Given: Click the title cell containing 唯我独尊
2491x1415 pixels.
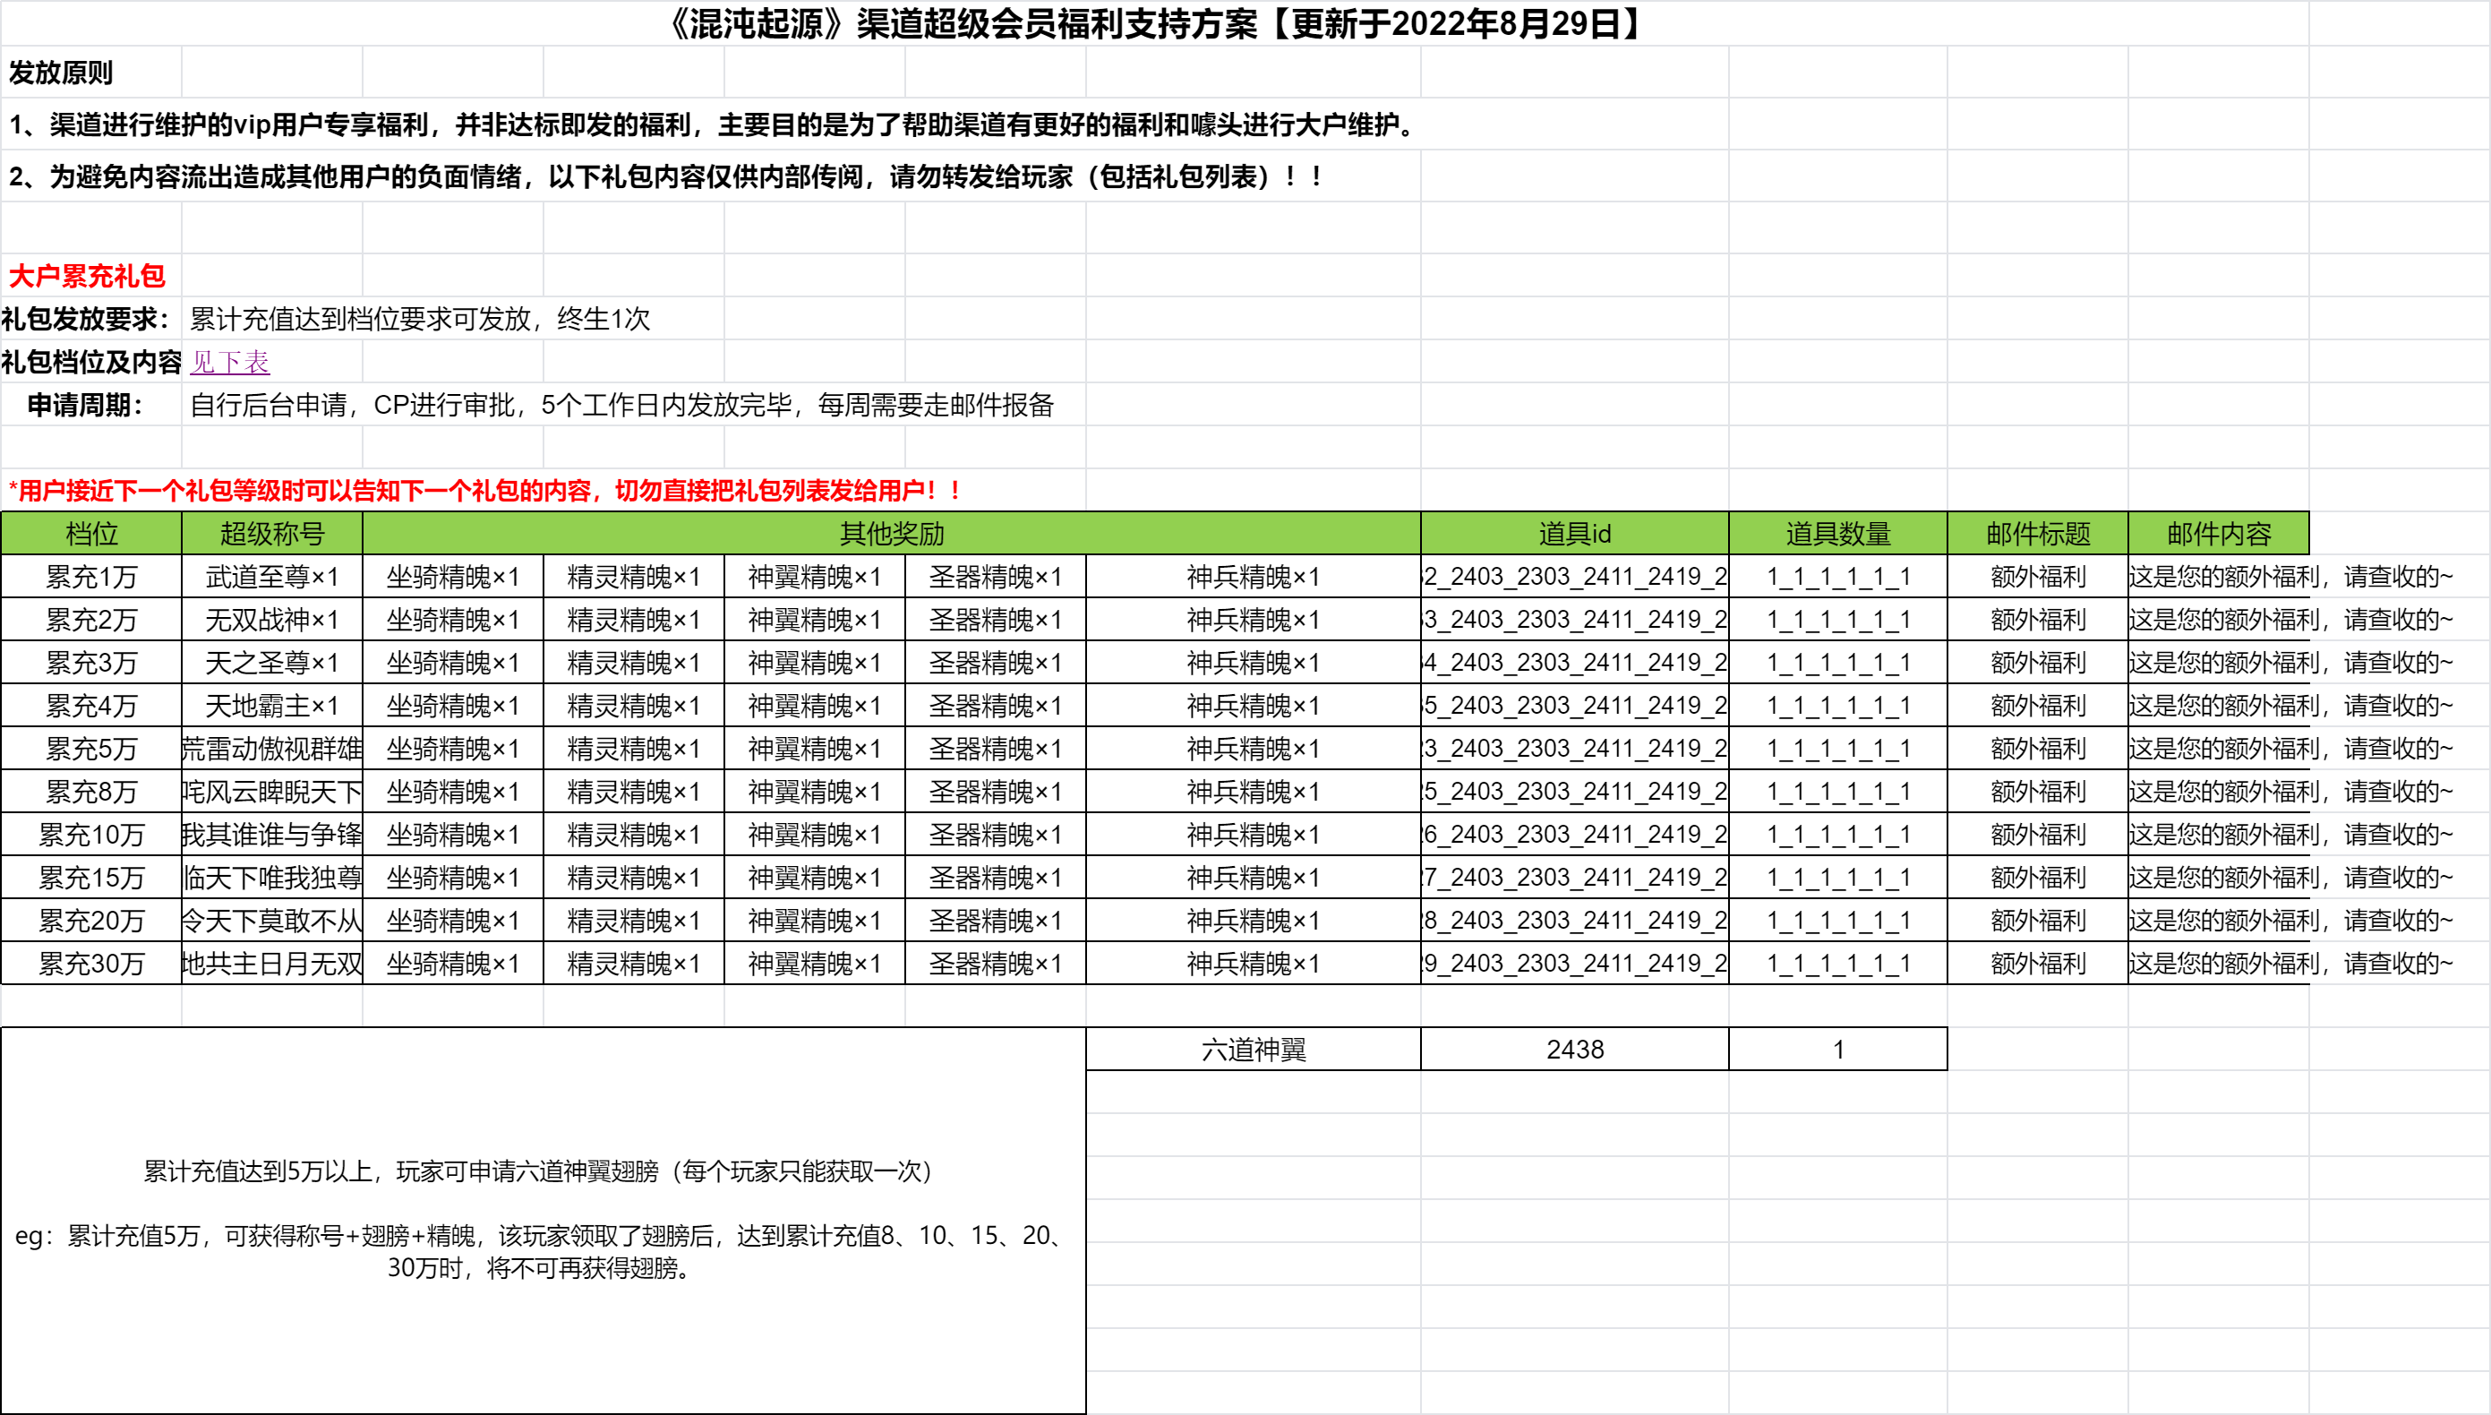Looking at the screenshot, I should (272, 878).
